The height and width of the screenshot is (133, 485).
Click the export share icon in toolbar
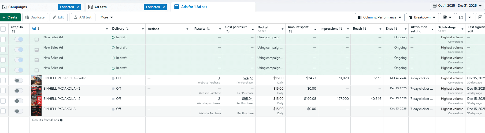point(461,17)
